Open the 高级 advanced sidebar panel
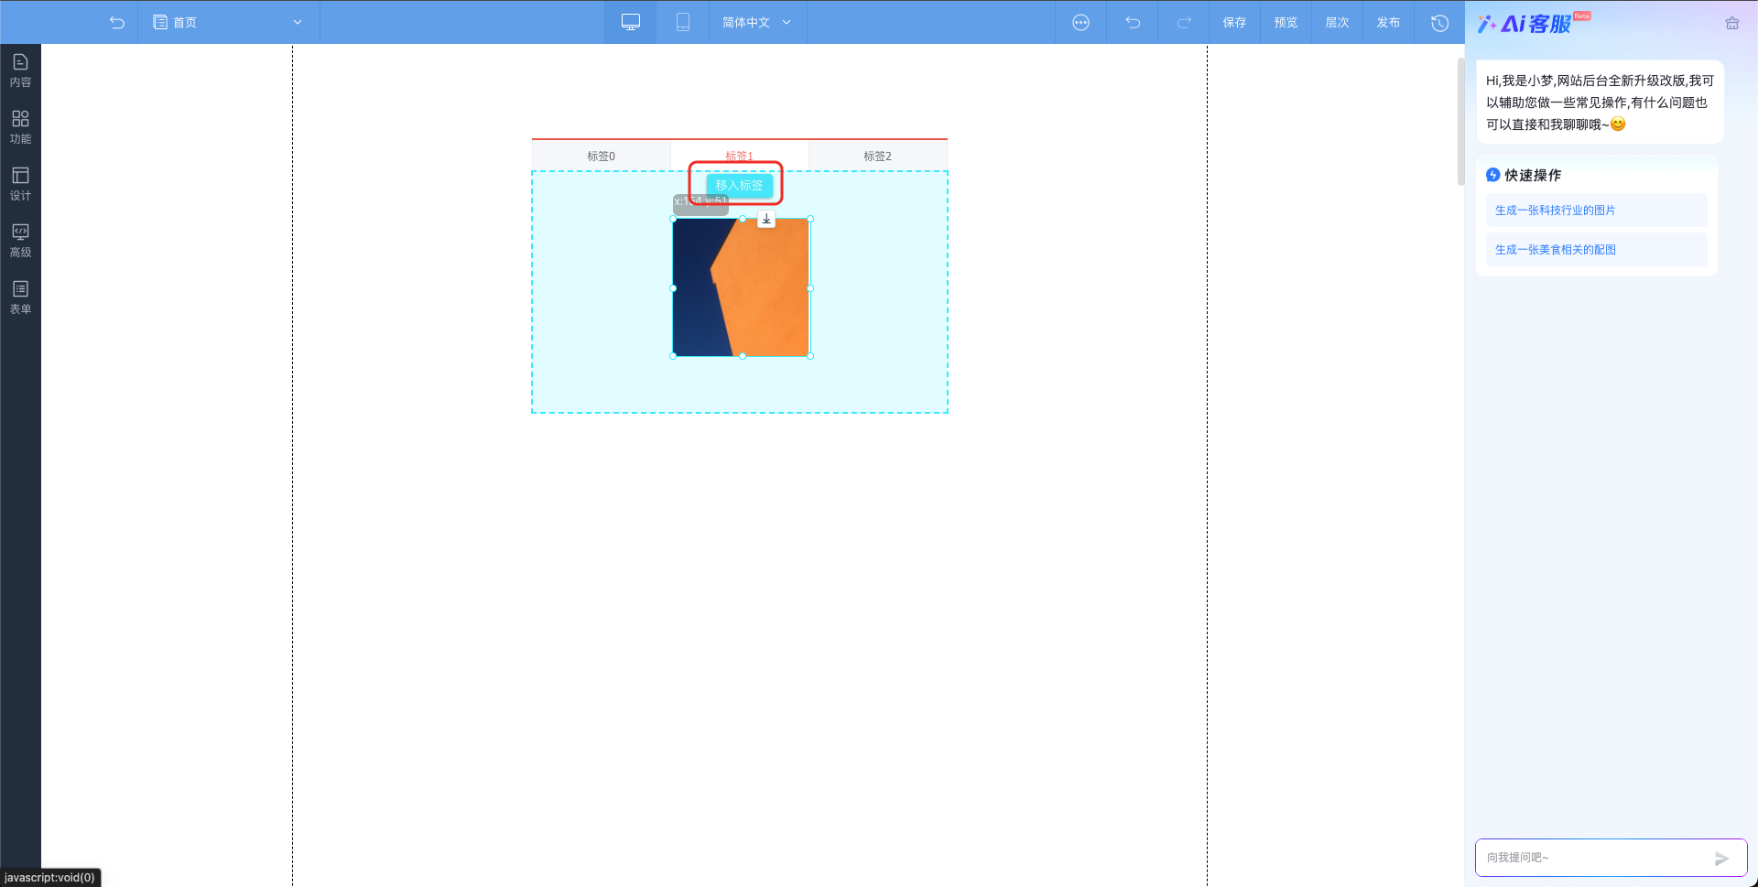Viewport: 1758px width, 887px height. point(20,241)
